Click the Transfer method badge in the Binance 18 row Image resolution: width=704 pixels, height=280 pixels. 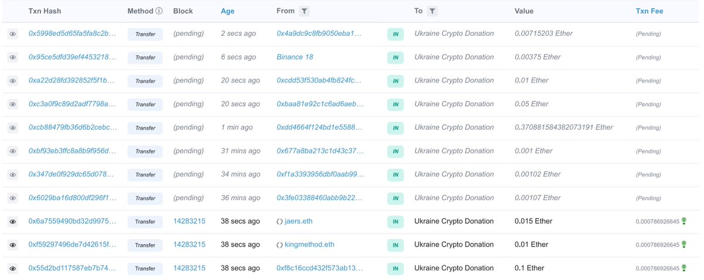(145, 58)
